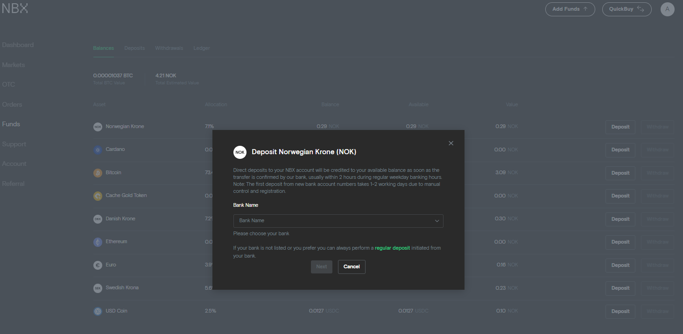Open OTC in sidebar

coord(8,84)
